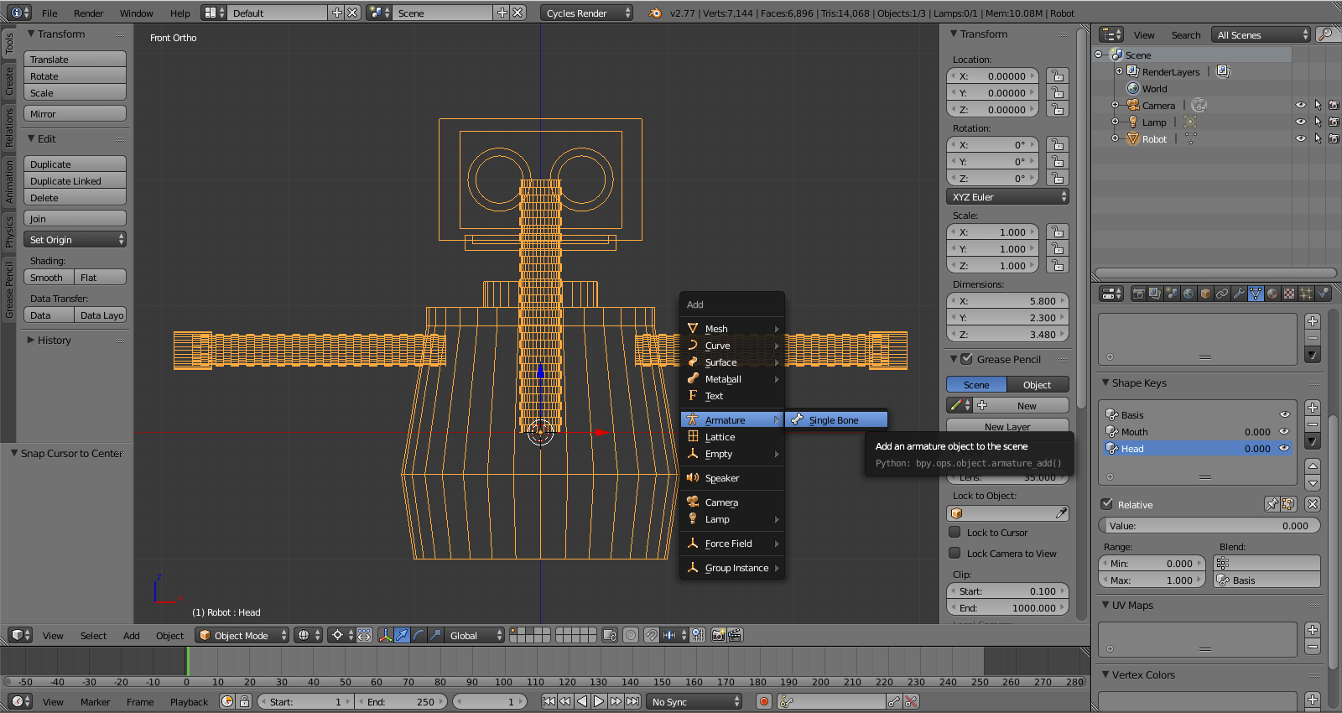Open the Render properties tab (camera icon)
Image resolution: width=1342 pixels, height=713 pixels.
1138,294
